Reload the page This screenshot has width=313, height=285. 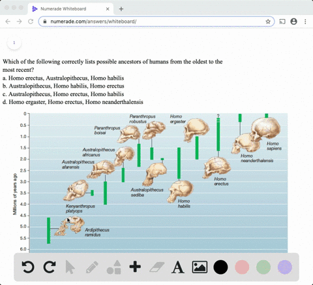pyautogui.click(x=31, y=22)
